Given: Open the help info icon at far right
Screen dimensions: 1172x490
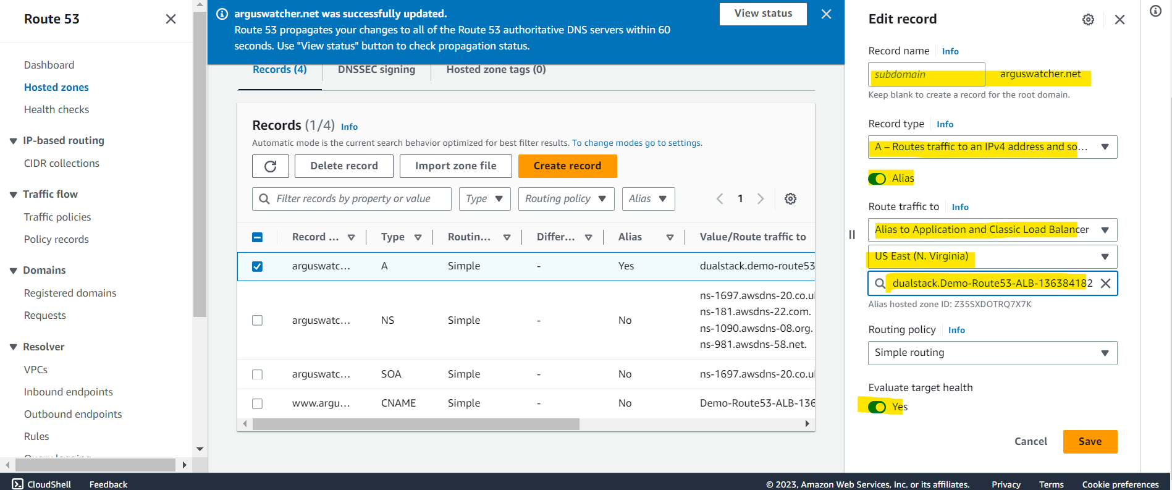Looking at the screenshot, I should [1155, 11].
